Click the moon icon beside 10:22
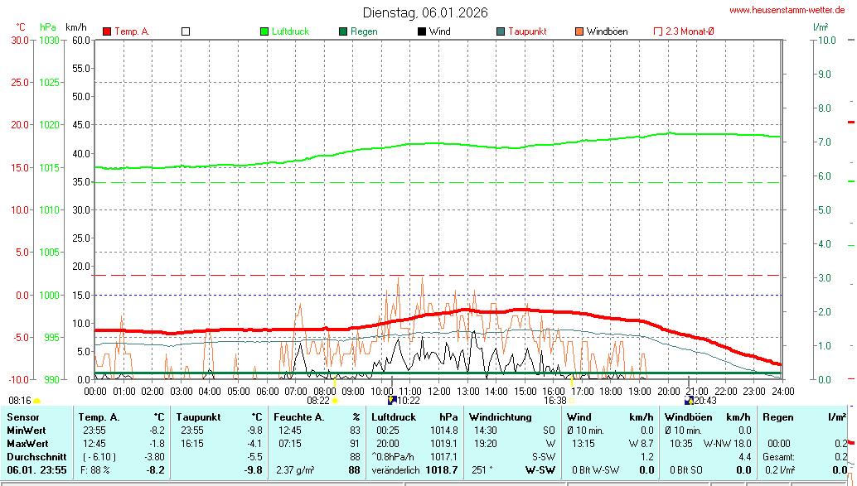The width and height of the screenshot is (857, 486). click(391, 400)
